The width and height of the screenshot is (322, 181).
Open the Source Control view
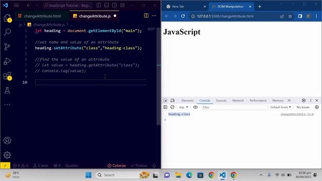(7, 47)
